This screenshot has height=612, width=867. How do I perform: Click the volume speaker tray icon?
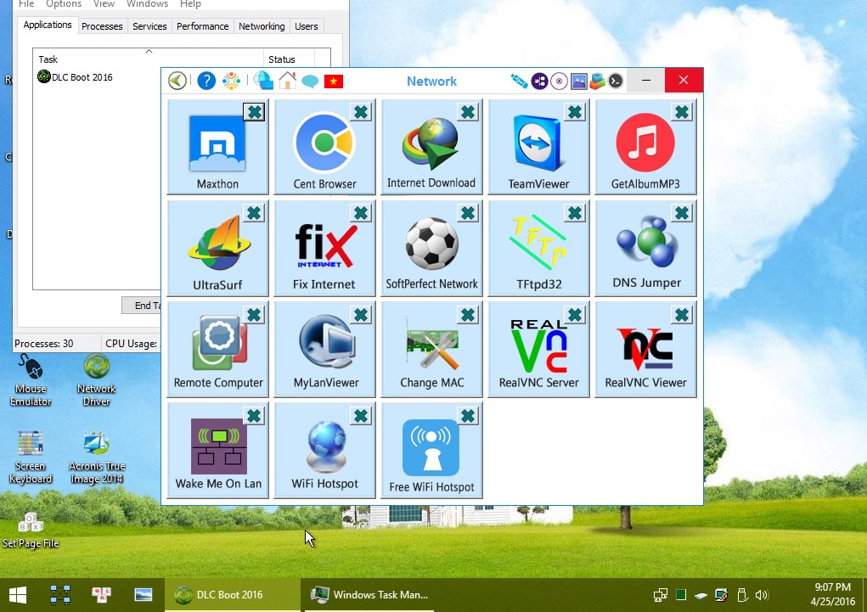pos(762,595)
